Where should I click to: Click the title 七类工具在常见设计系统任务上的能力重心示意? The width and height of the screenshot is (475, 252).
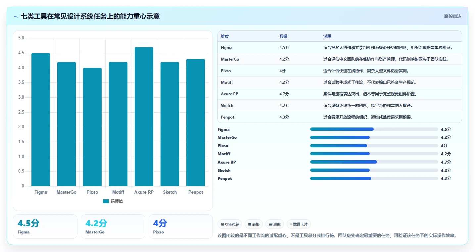pyautogui.click(x=90, y=16)
